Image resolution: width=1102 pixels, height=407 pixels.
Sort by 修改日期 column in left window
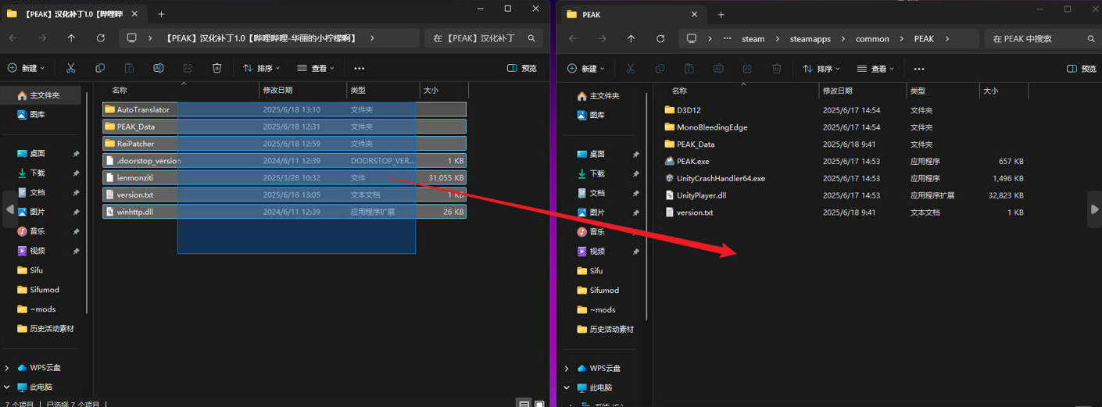[x=277, y=91]
